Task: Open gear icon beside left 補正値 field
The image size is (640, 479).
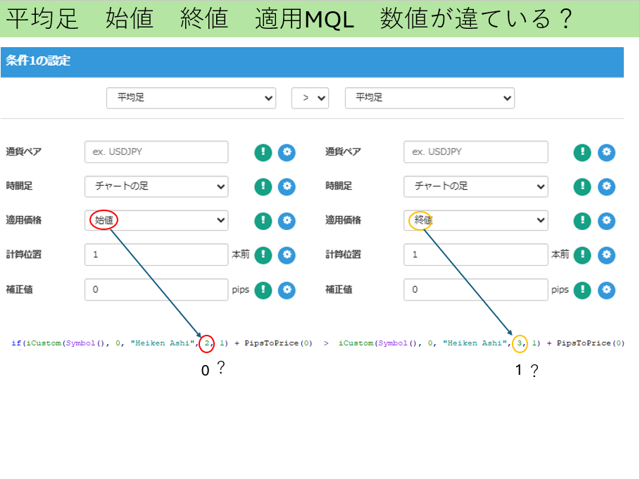Action: (288, 290)
